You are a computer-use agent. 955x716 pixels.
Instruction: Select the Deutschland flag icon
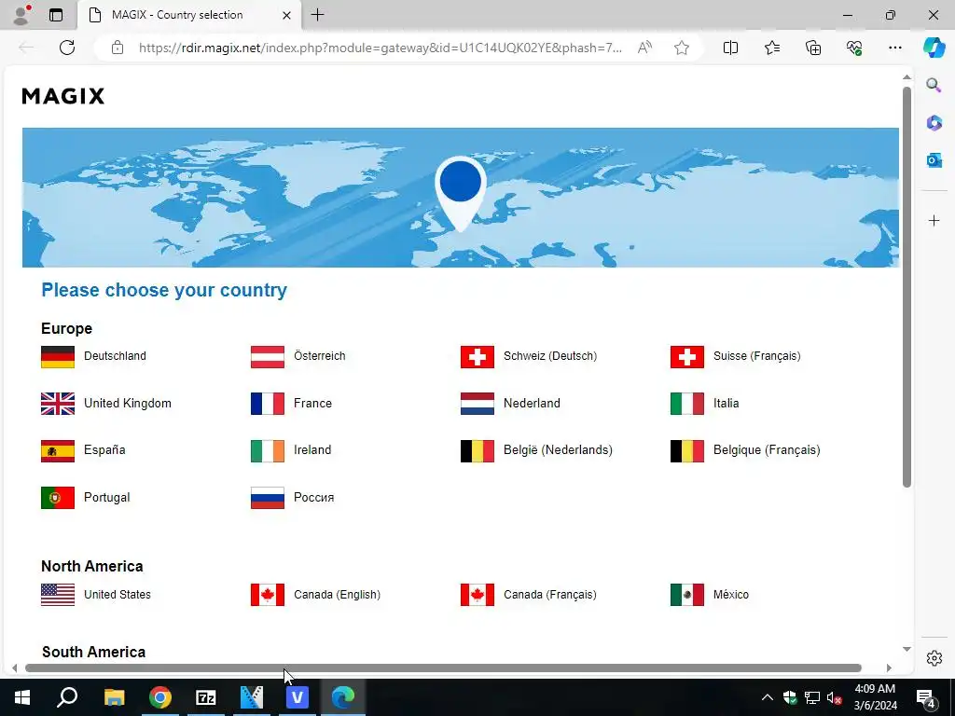click(58, 357)
